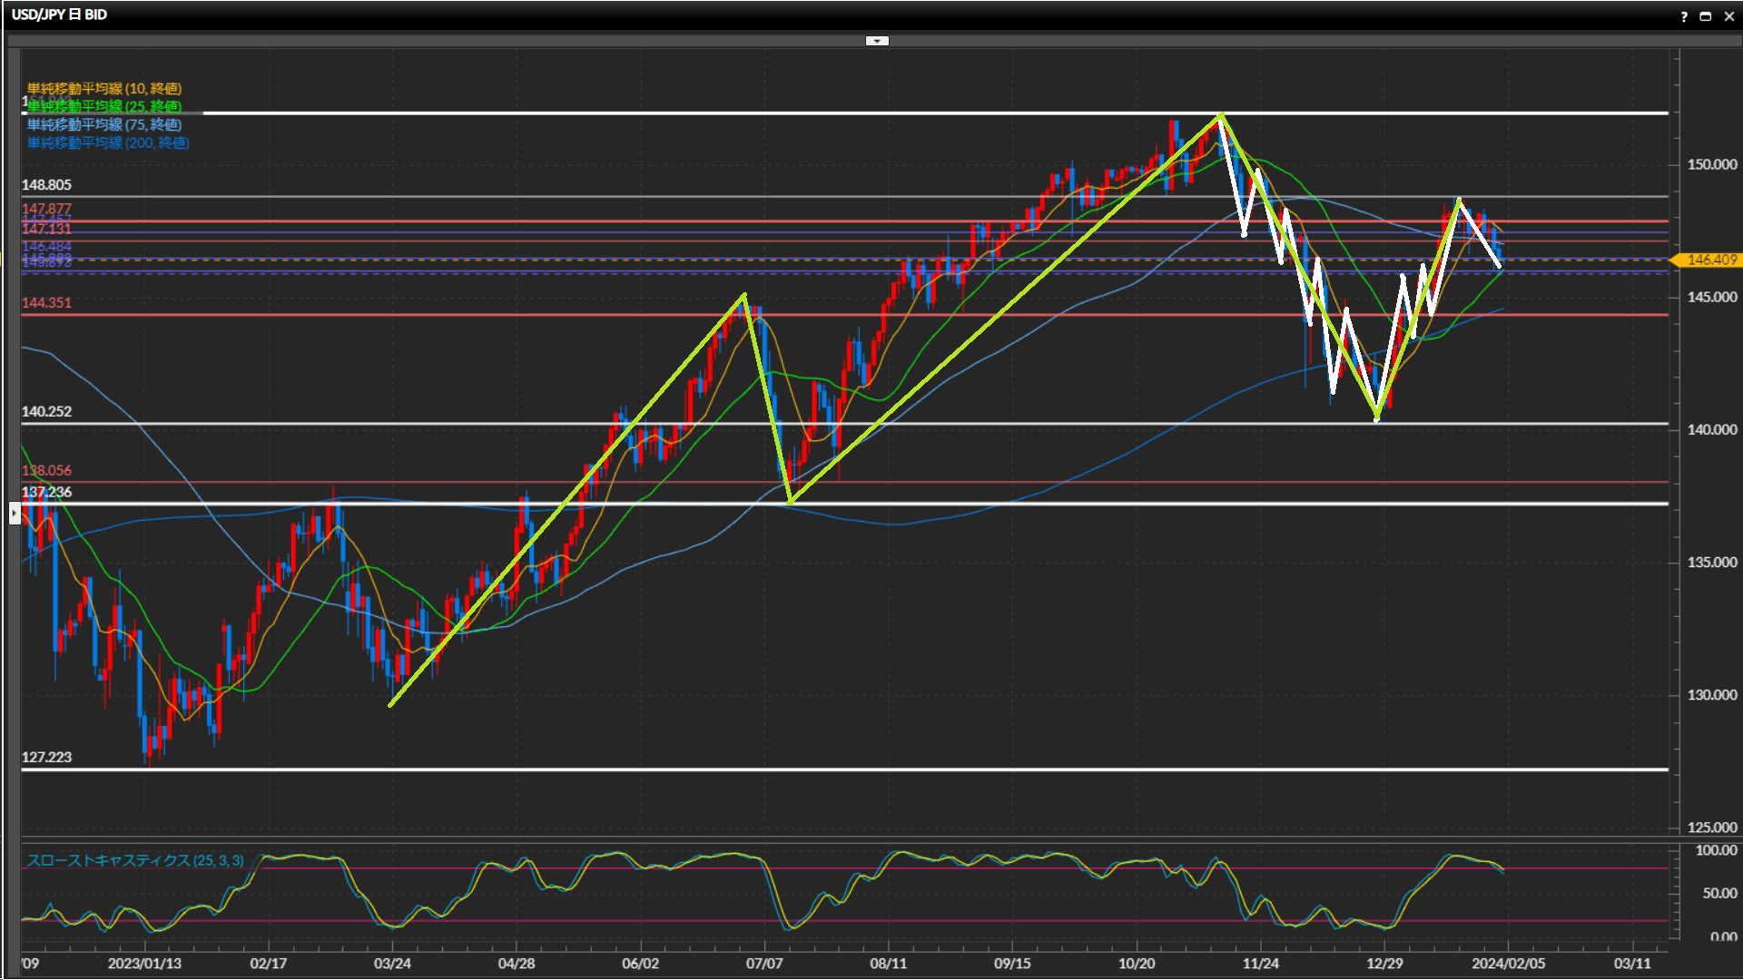Select the 137.236 white horizontal line label
The width and height of the screenshot is (1743, 980).
tap(46, 493)
